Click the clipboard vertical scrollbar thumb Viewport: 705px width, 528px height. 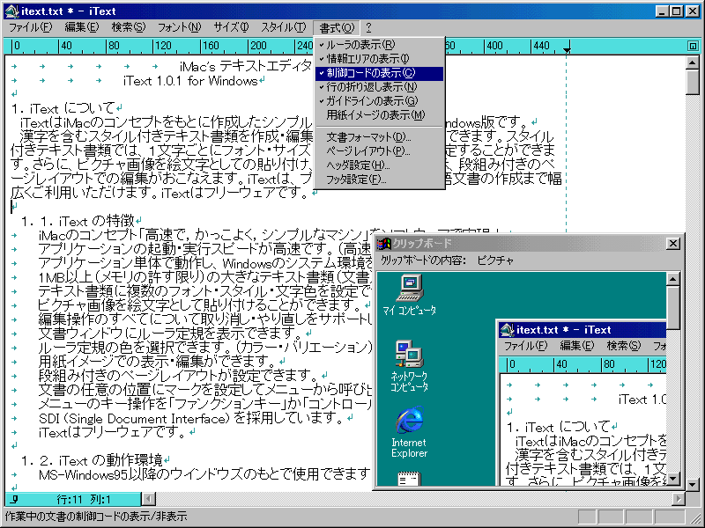672,309
